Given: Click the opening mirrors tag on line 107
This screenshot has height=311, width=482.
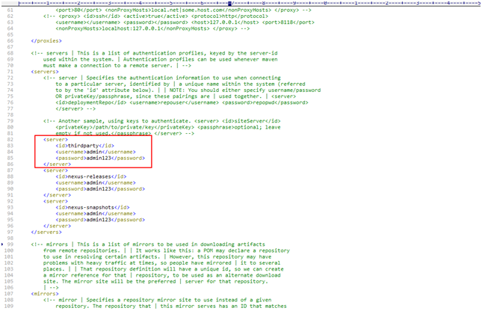Looking at the screenshot, I should pyautogui.click(x=45, y=294).
